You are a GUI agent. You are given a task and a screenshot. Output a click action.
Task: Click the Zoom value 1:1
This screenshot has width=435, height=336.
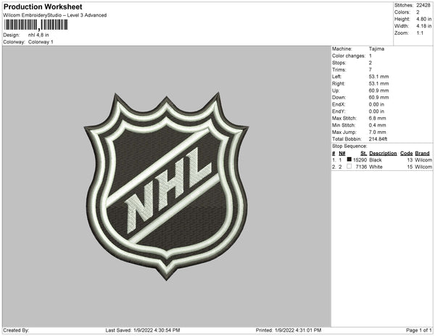420,33
